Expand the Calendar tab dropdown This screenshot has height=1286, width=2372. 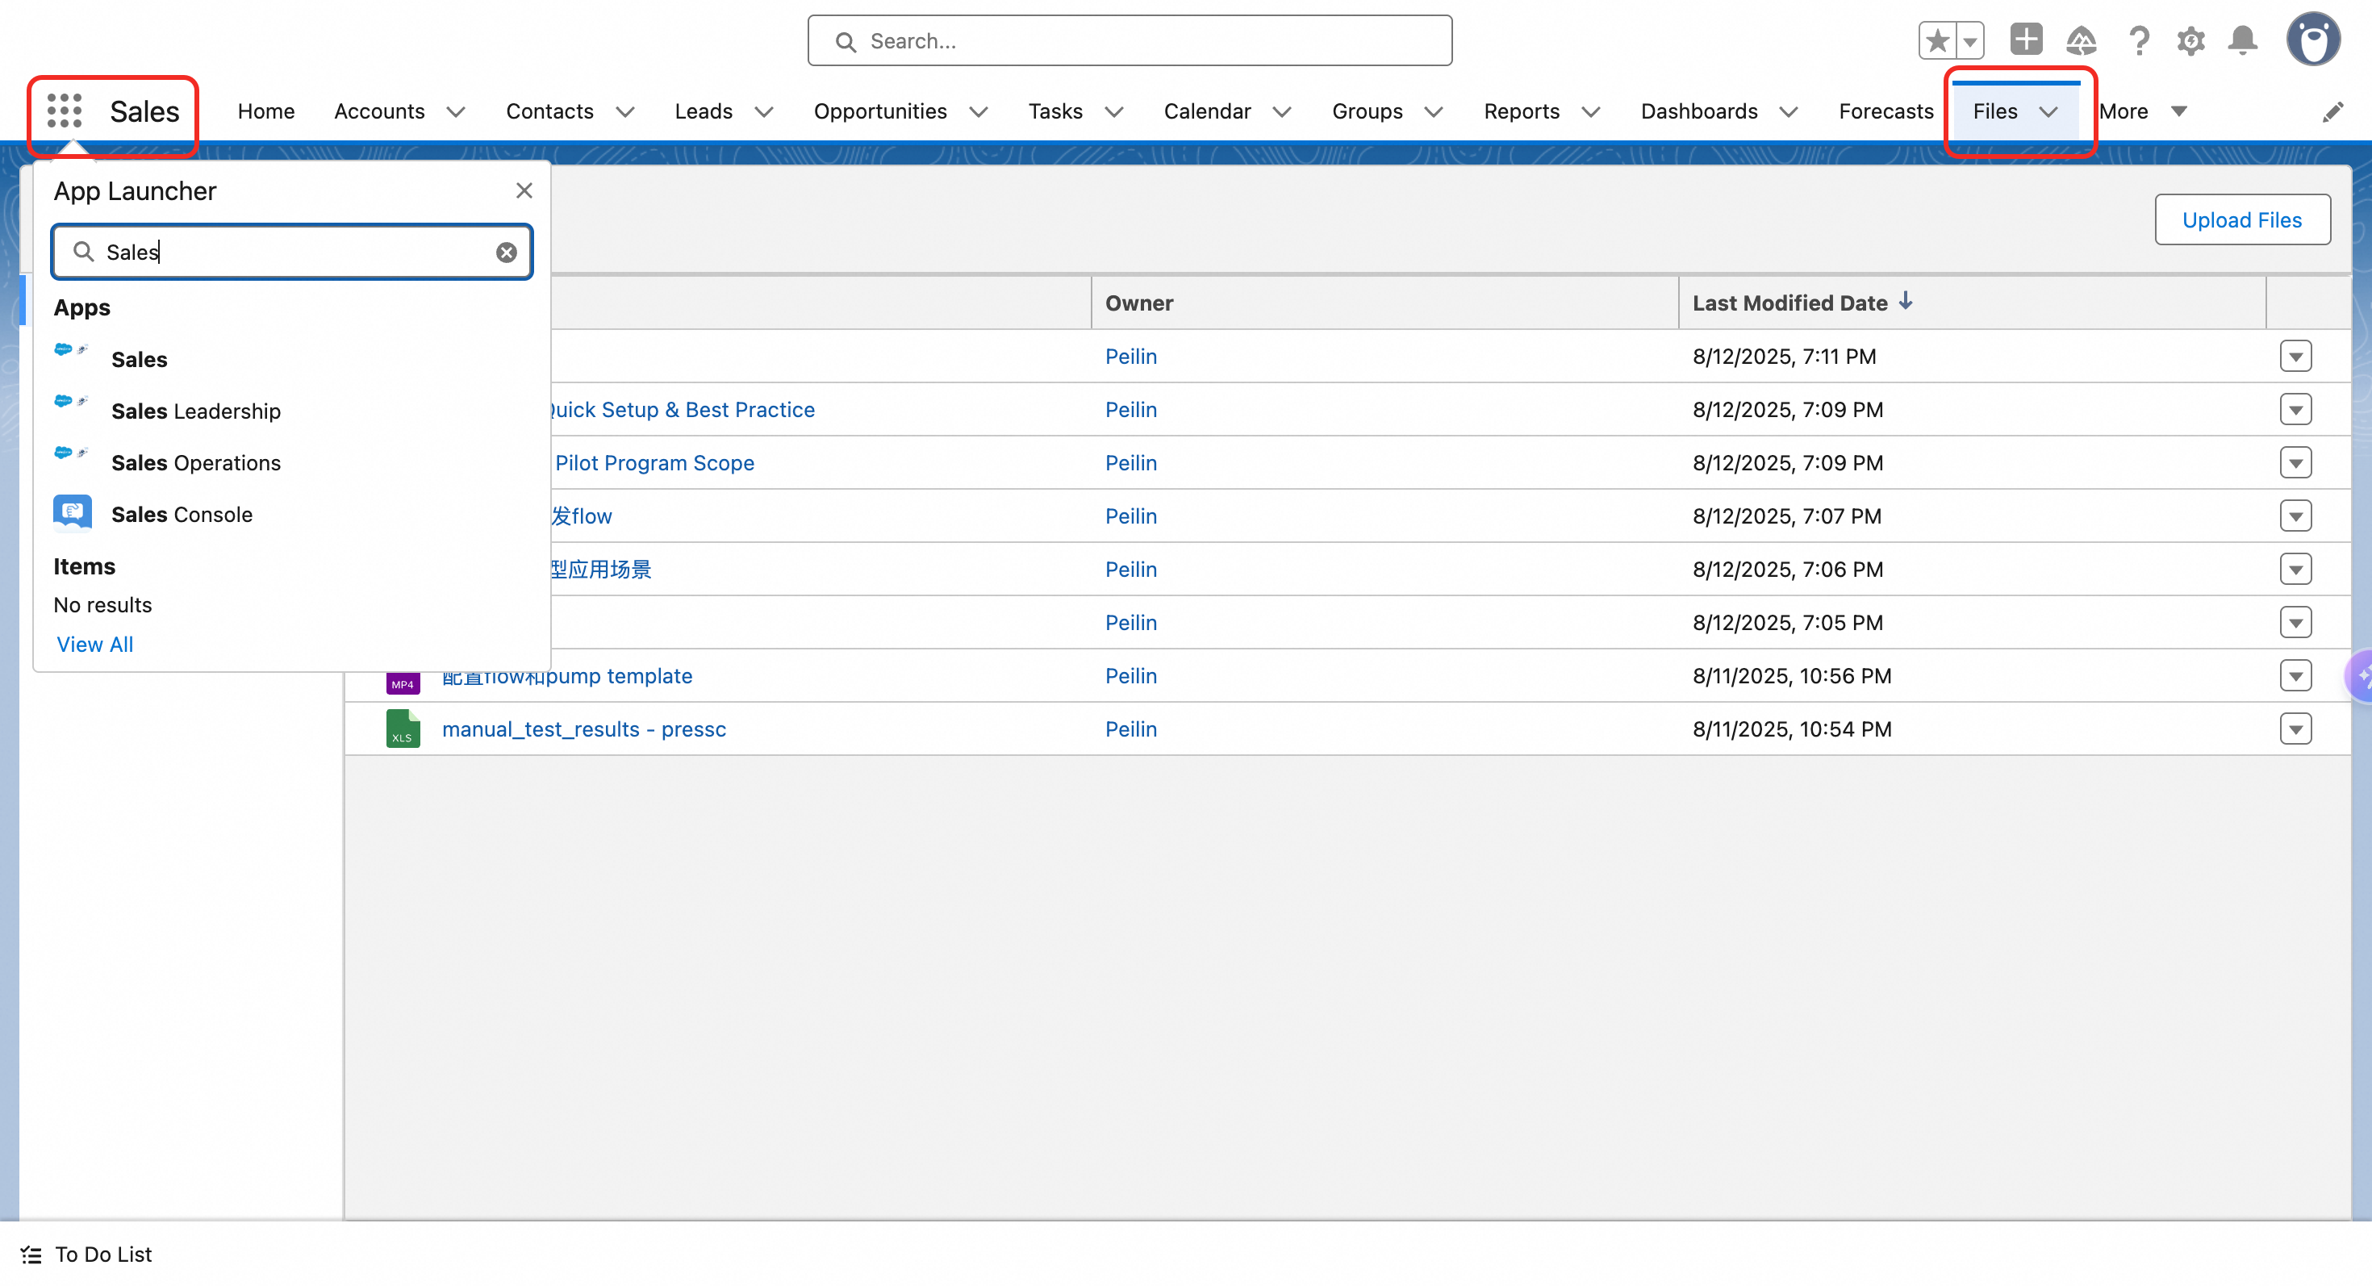tap(1282, 112)
